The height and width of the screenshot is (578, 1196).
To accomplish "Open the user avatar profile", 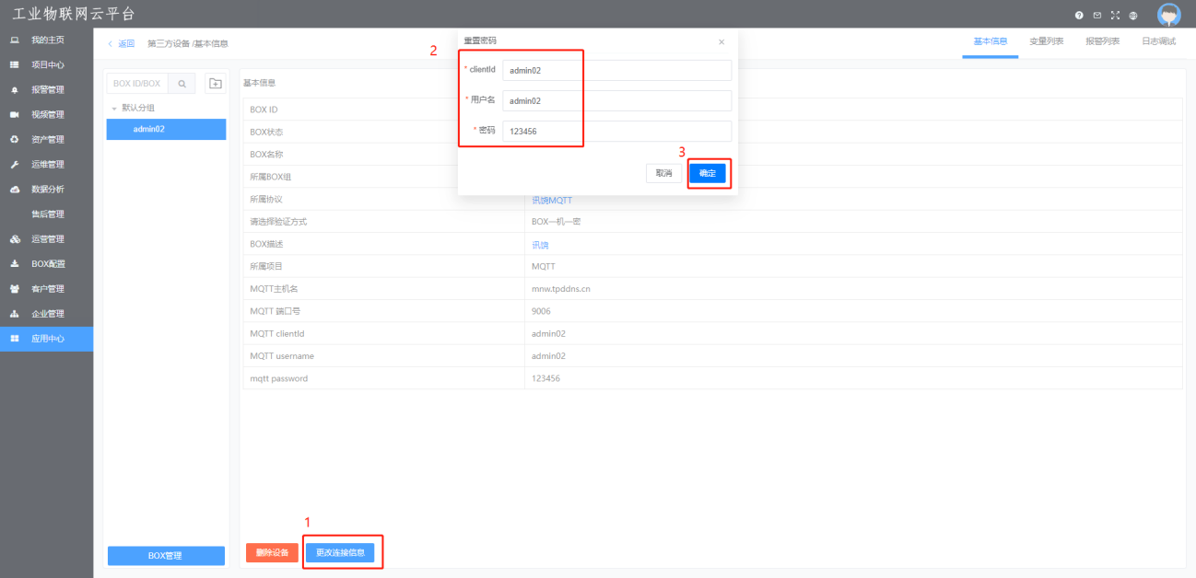I will 1168,15.
